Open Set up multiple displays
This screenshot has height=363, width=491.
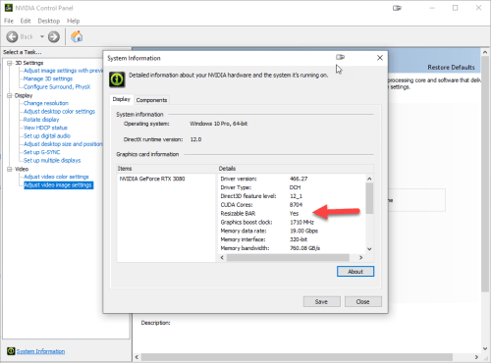pos(52,161)
